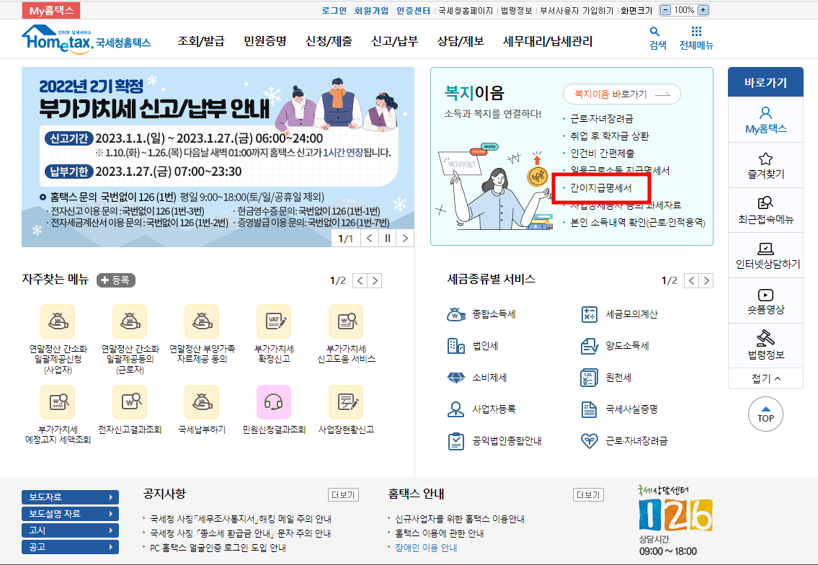Screen dimensions: 818x565
Task: Open 고시 blue button
Action: (x=70, y=530)
